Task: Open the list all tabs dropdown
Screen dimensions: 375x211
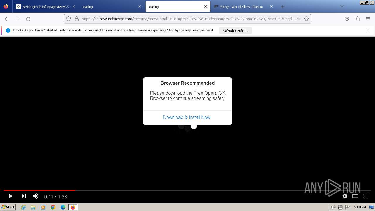Action: [x=342, y=6]
